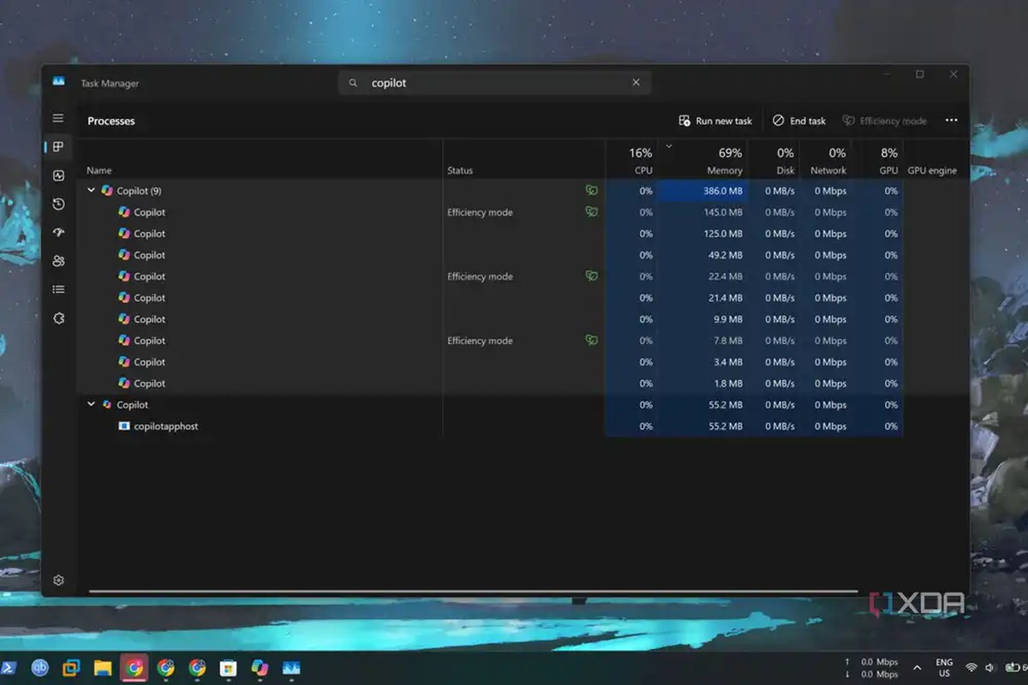The height and width of the screenshot is (685, 1028).
Task: Click the Processes page heading
Action: pos(111,121)
